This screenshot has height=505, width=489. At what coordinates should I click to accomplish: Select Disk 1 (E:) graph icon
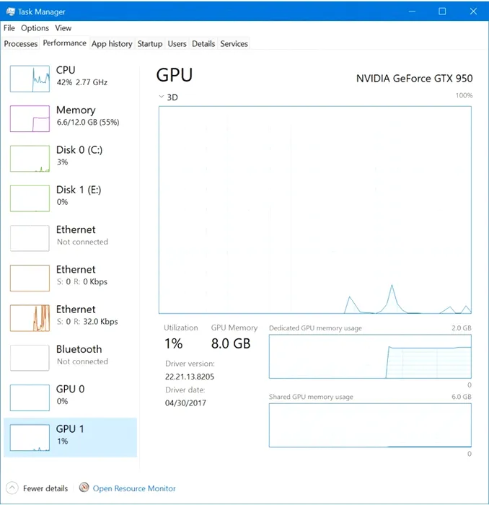pos(30,198)
